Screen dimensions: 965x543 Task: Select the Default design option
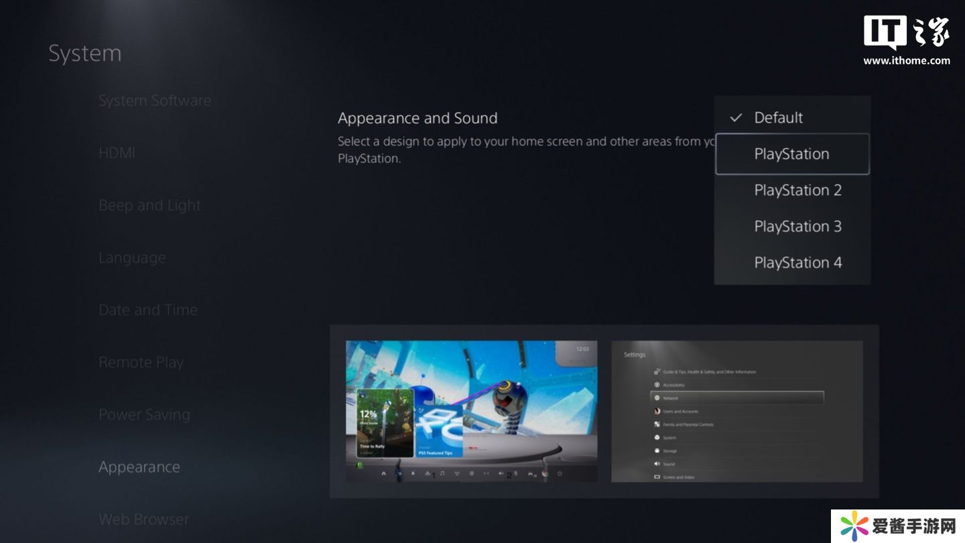[x=778, y=118]
